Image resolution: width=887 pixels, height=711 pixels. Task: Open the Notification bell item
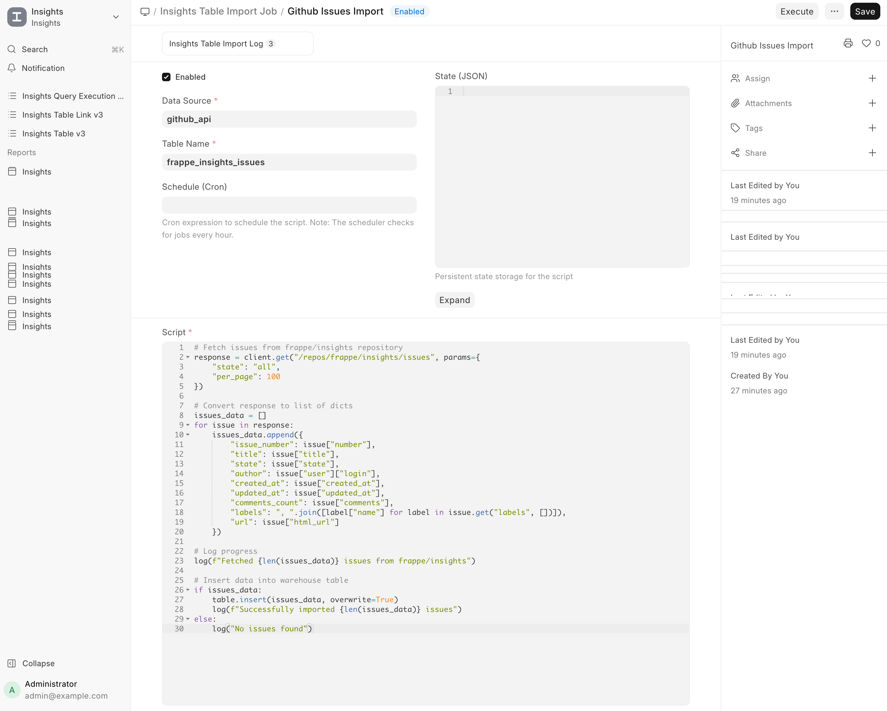coord(43,68)
